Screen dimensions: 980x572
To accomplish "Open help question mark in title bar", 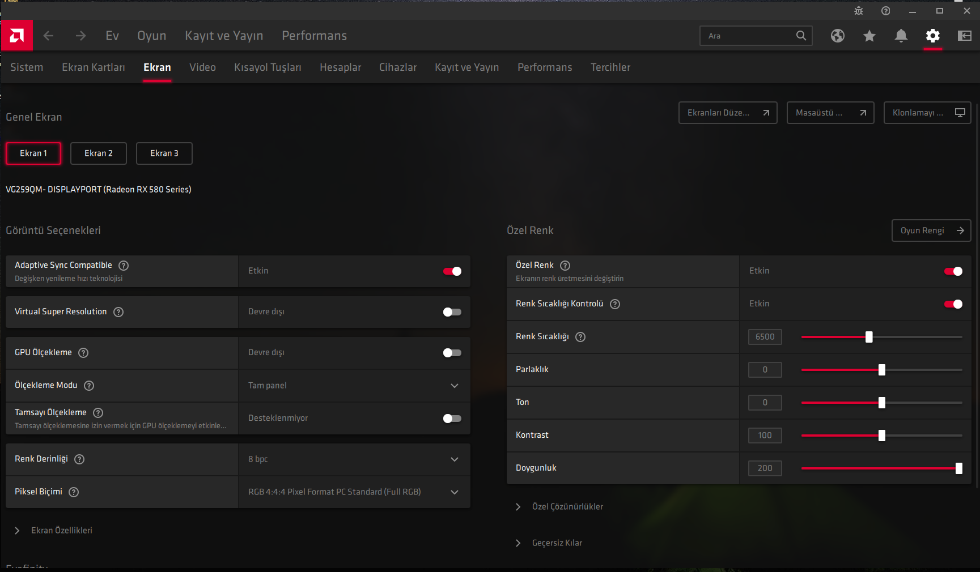I will click(886, 11).
